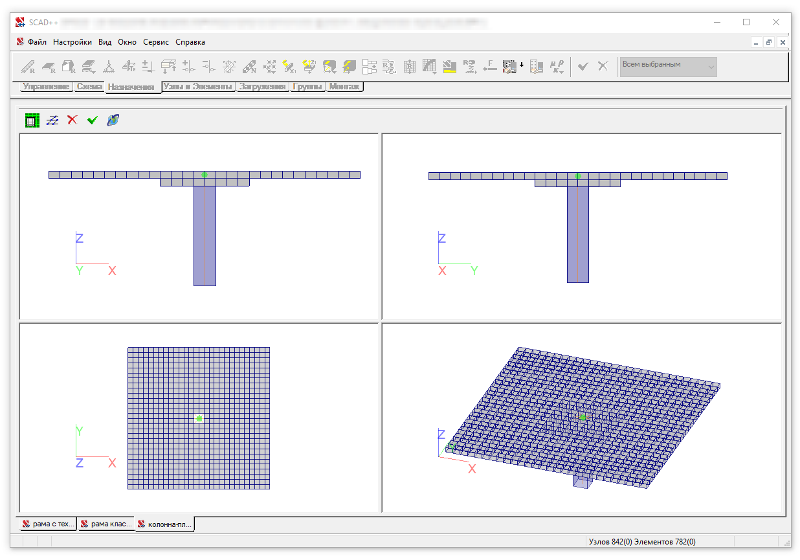
Task: Click the red X cancel icon
Action: (72, 120)
